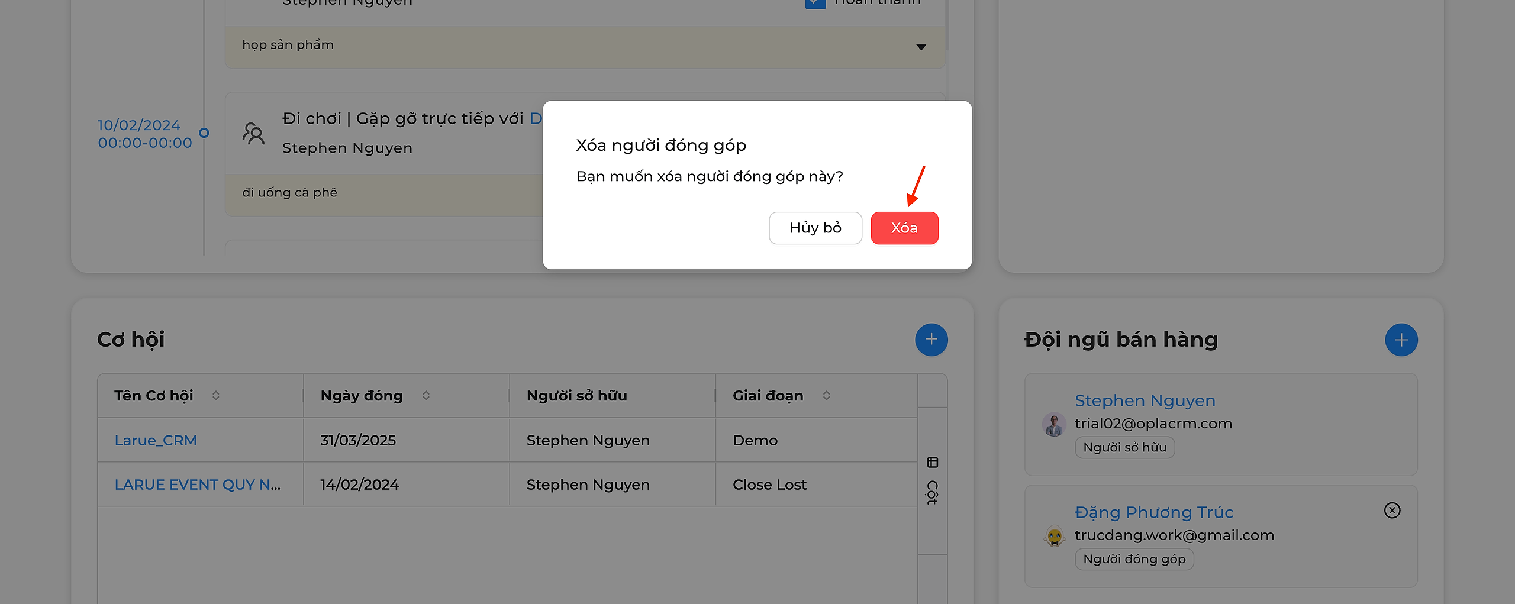Select the trial02@oplacrm.com email text
Viewport: 1515px width, 604px height.
(1153, 424)
